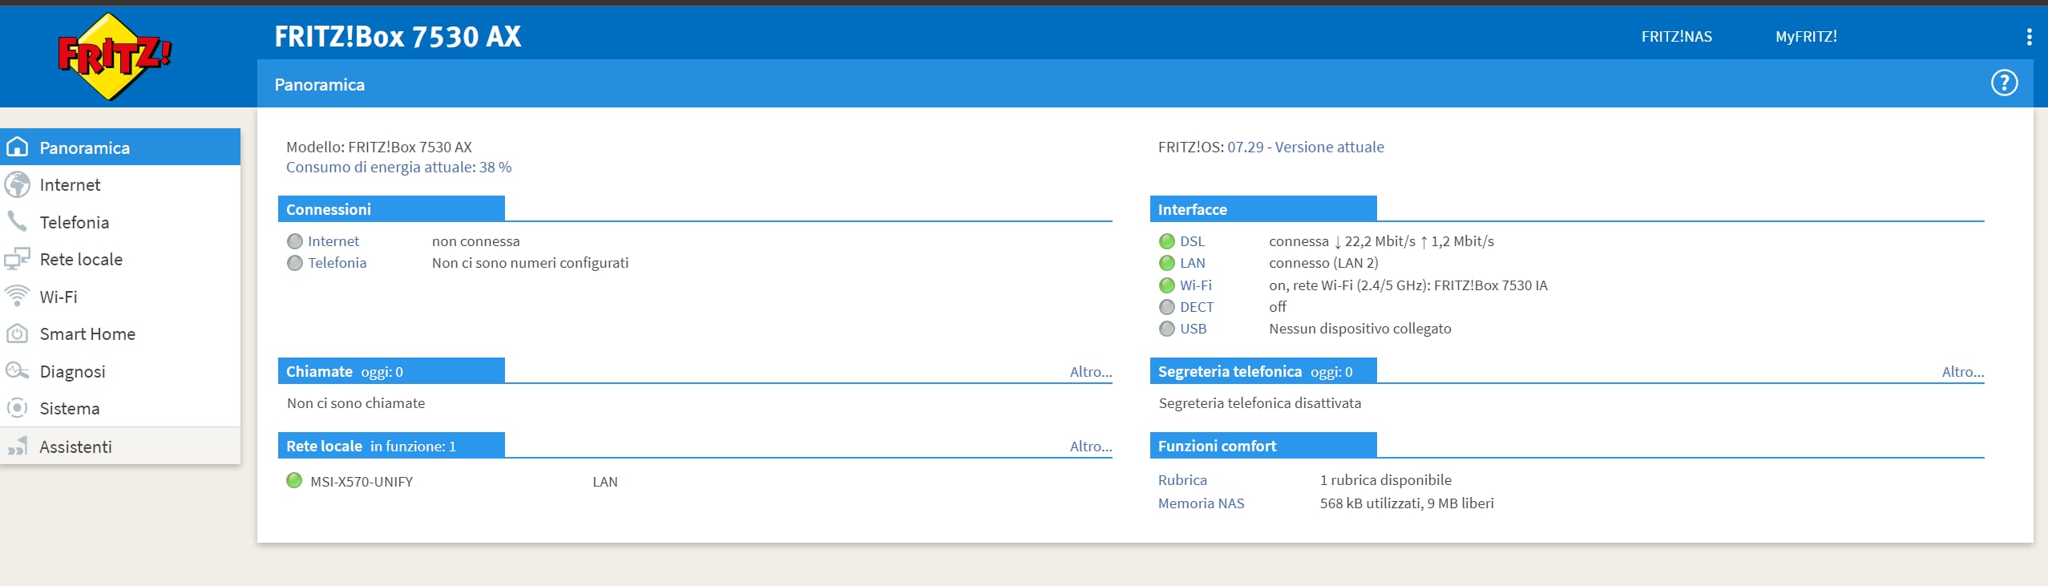2048x586 pixels.
Task: Open the USB interface link
Action: click(1193, 329)
